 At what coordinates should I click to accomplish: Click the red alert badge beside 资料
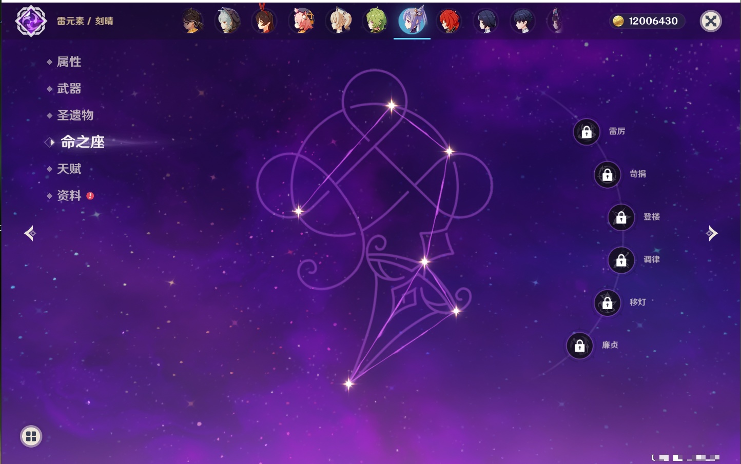point(90,196)
